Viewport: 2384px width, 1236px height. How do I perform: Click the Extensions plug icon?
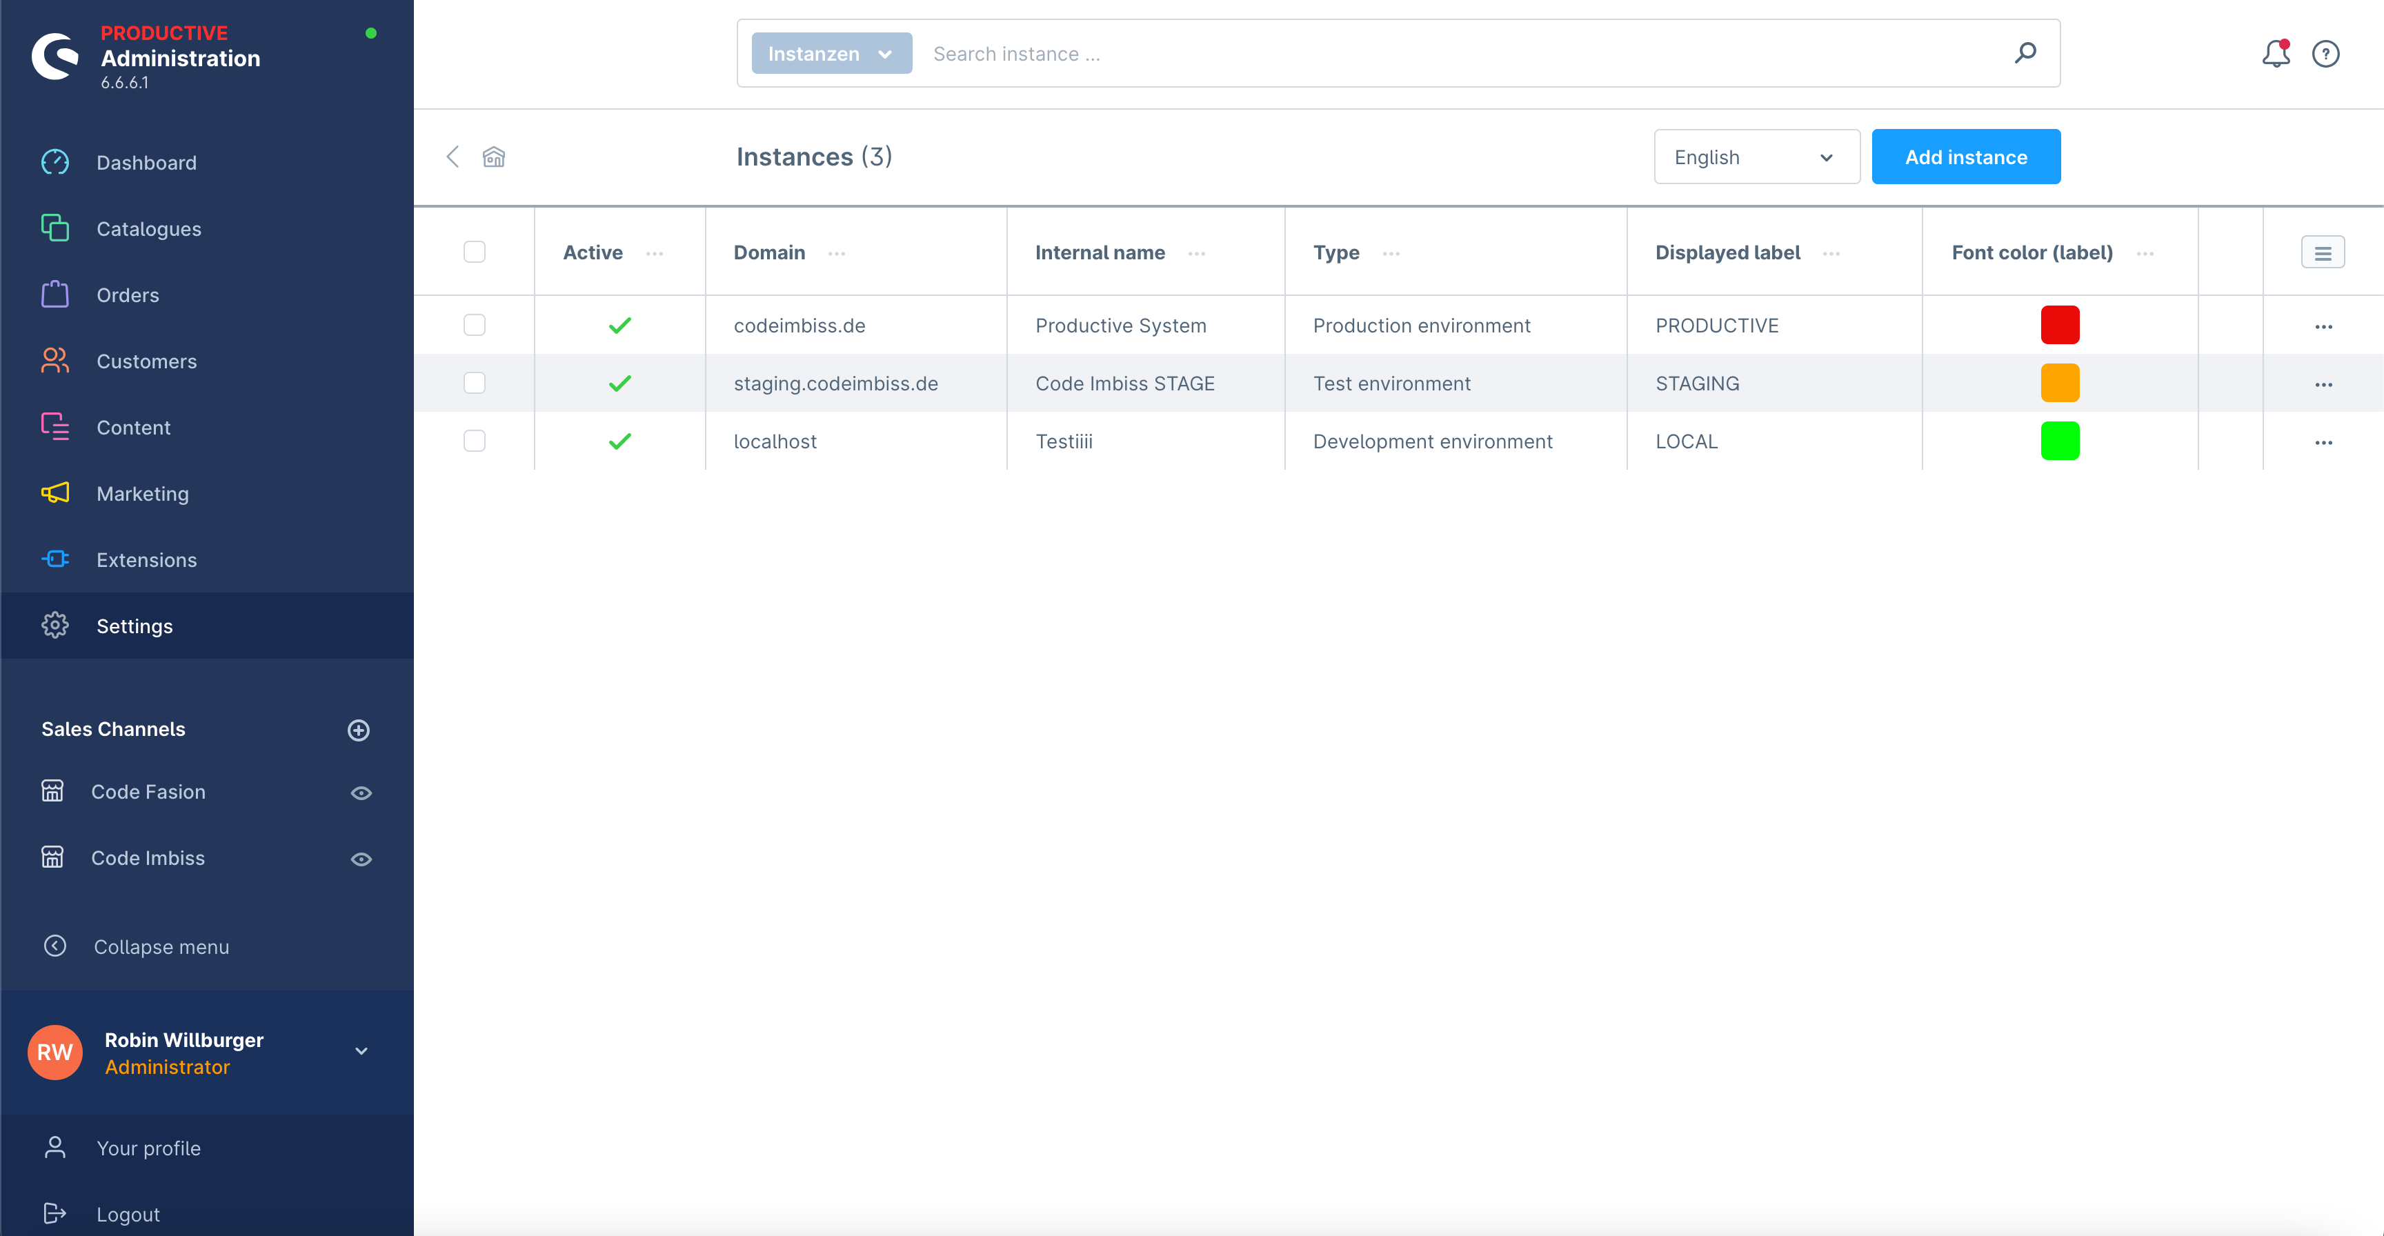[x=54, y=559]
